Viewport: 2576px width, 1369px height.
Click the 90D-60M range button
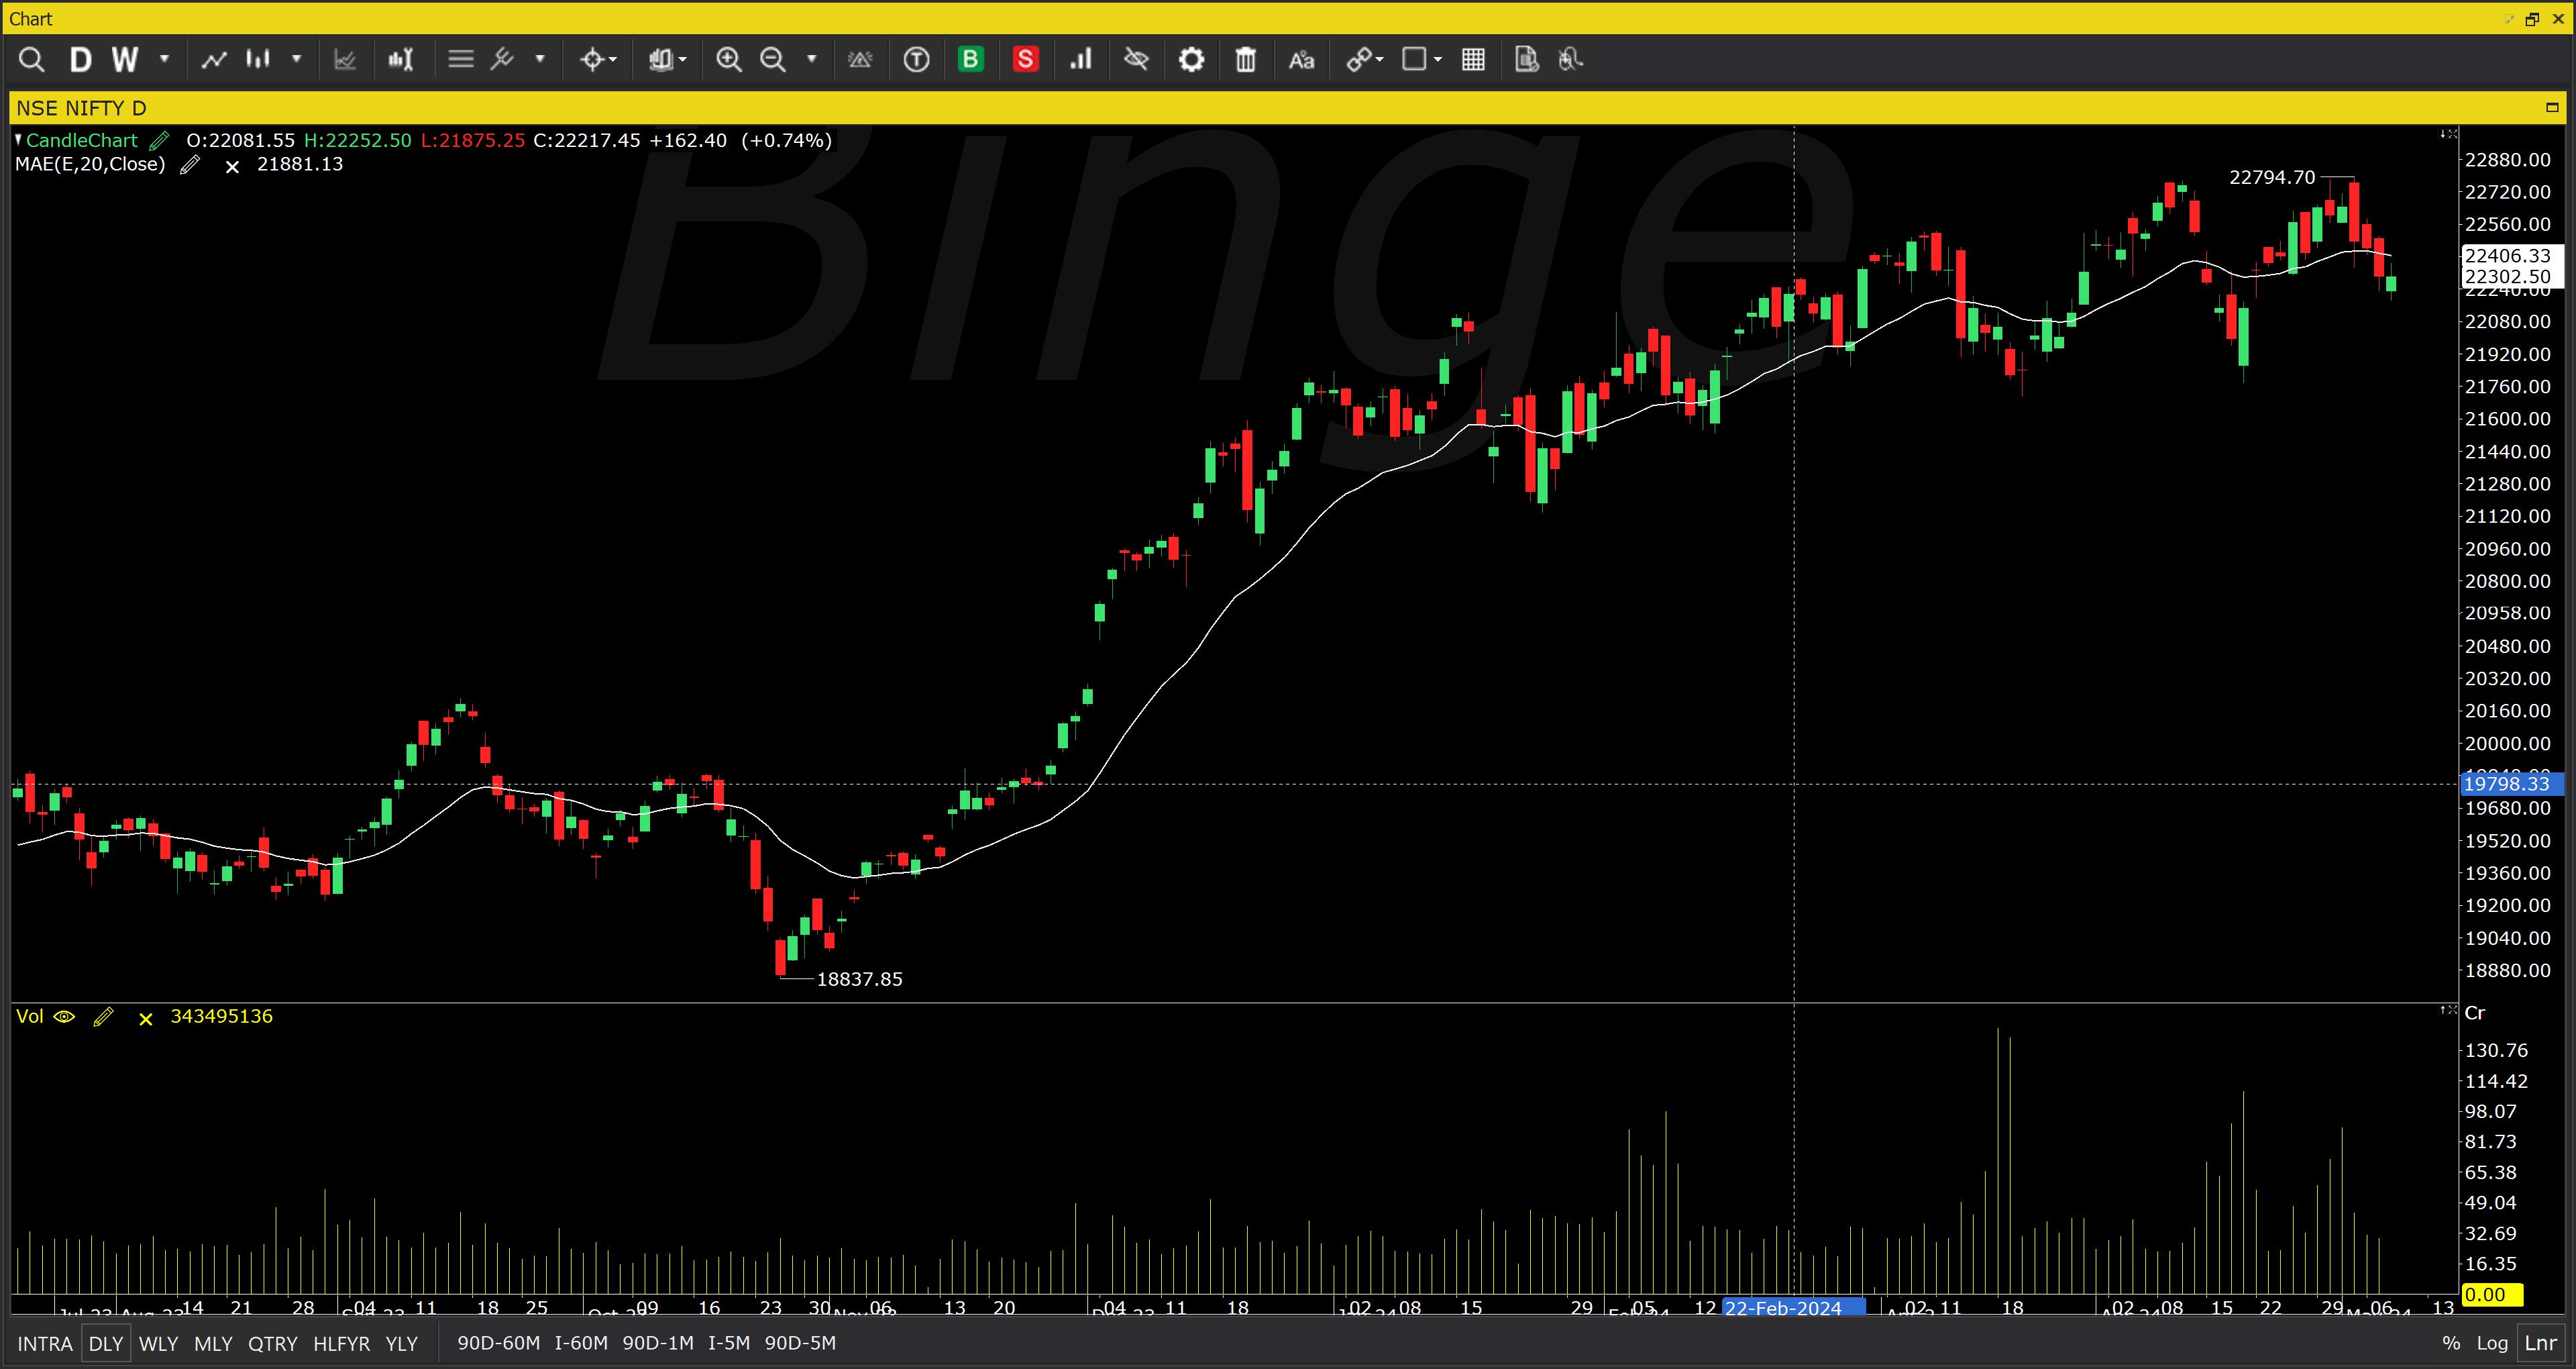click(498, 1343)
